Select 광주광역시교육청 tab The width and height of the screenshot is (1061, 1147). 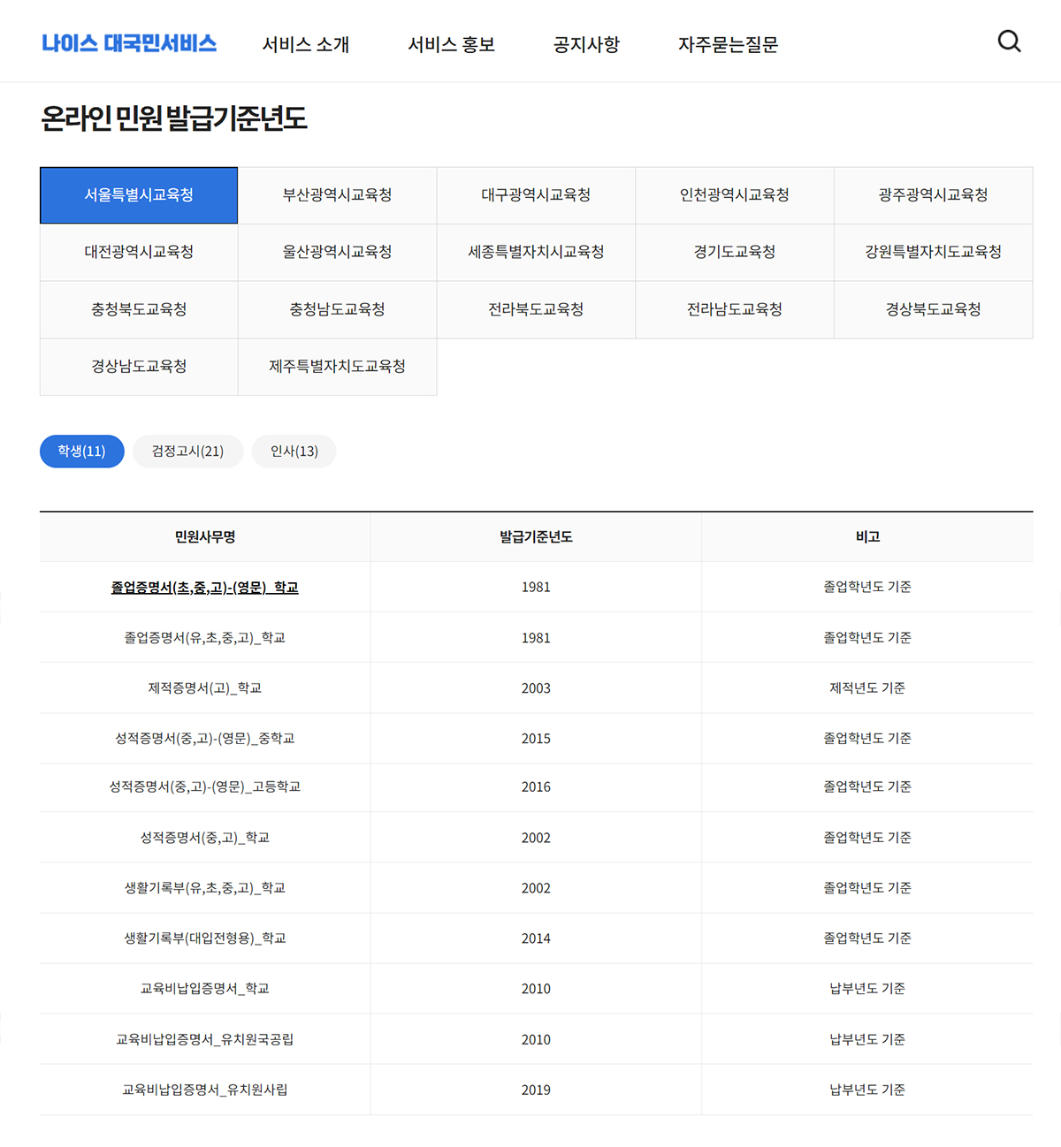coord(933,195)
